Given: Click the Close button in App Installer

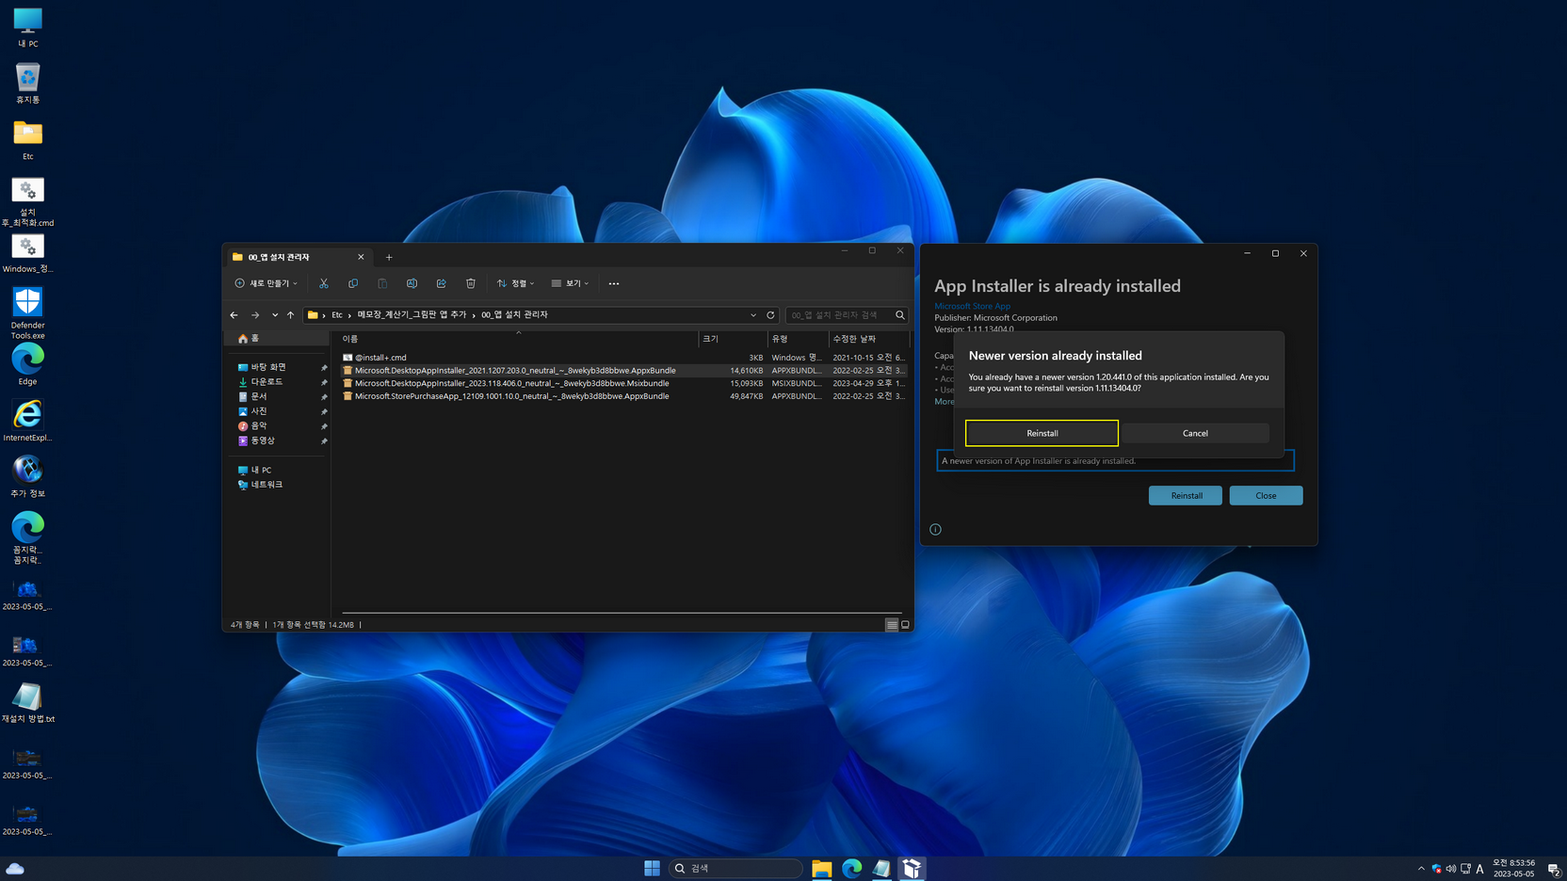Looking at the screenshot, I should [x=1266, y=495].
